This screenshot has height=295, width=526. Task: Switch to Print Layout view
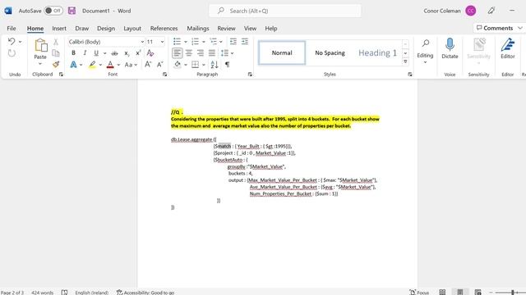(x=460, y=293)
